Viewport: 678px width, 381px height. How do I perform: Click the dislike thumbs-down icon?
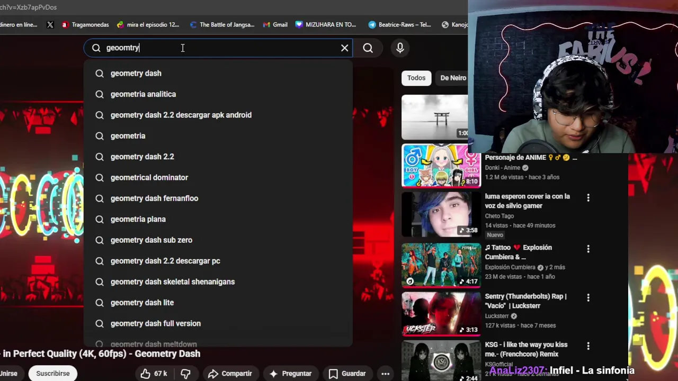click(185, 374)
